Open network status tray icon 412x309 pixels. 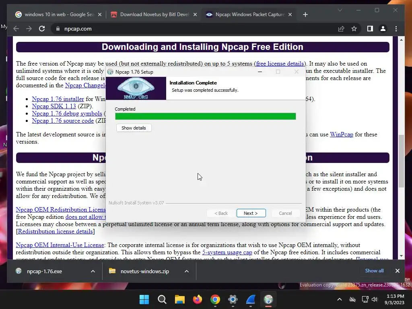(x=365, y=299)
